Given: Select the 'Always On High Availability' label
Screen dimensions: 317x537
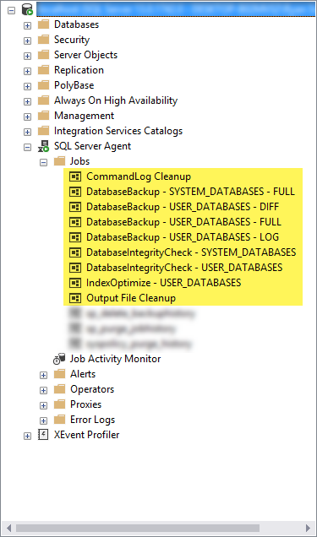Looking at the screenshot, I should tap(116, 100).
